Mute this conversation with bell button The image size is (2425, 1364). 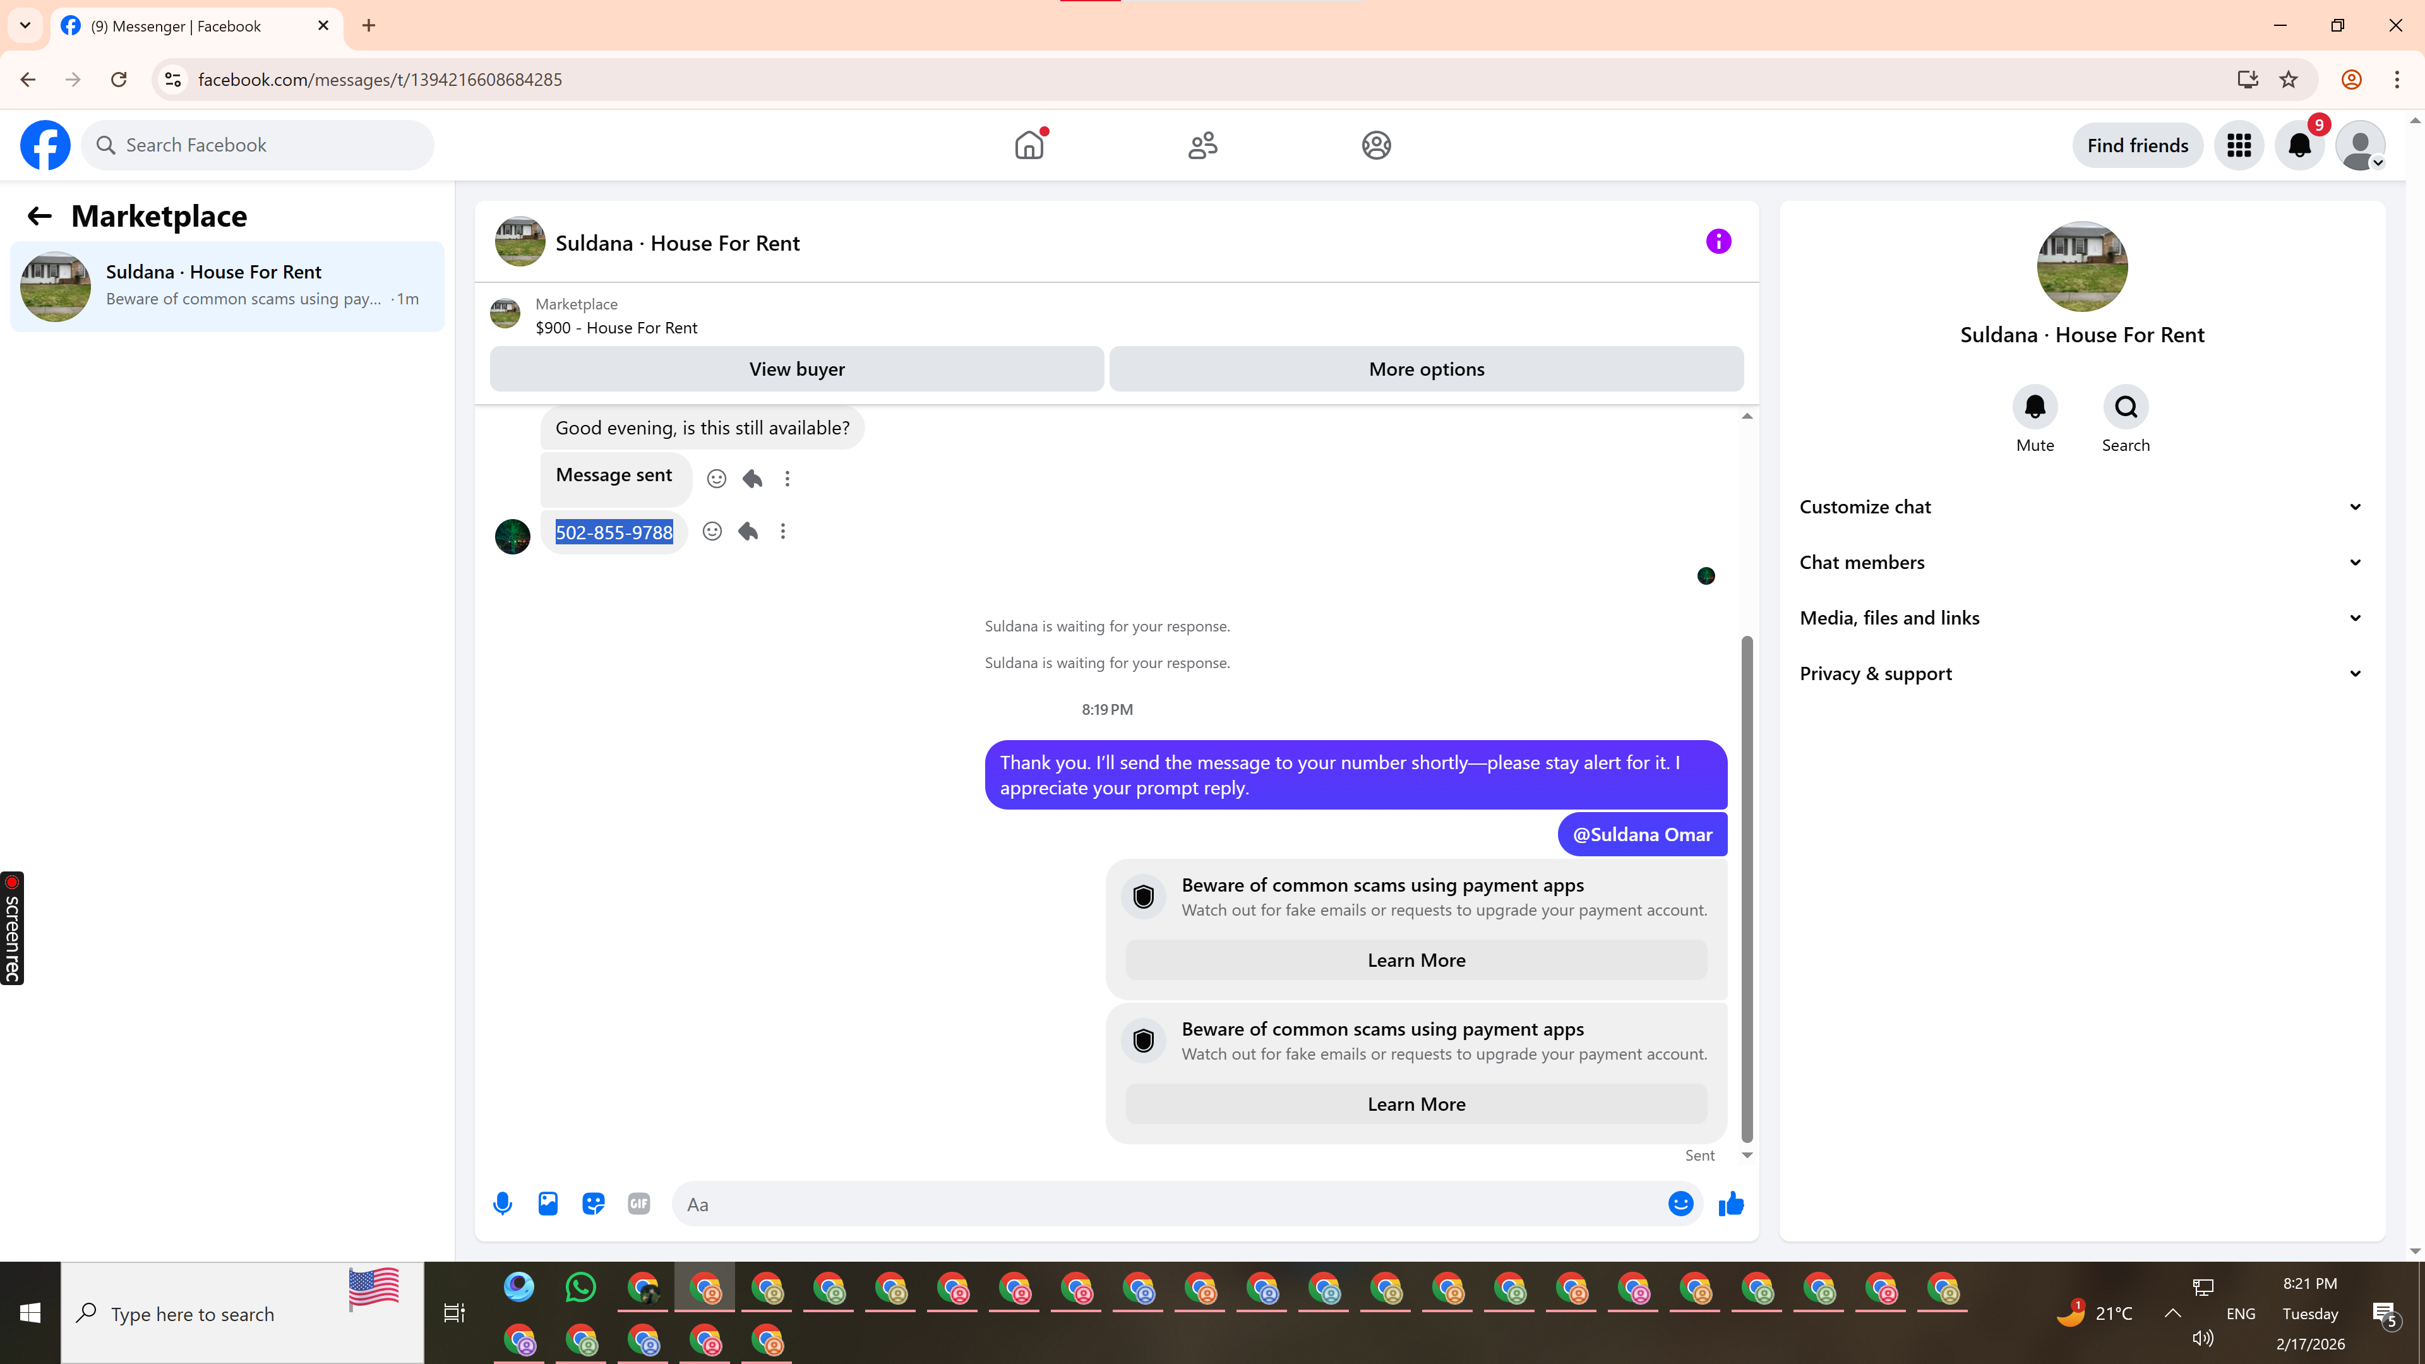[2034, 407]
